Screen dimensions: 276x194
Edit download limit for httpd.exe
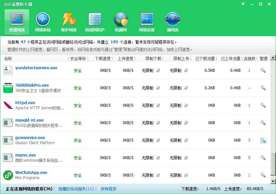click(x=158, y=105)
